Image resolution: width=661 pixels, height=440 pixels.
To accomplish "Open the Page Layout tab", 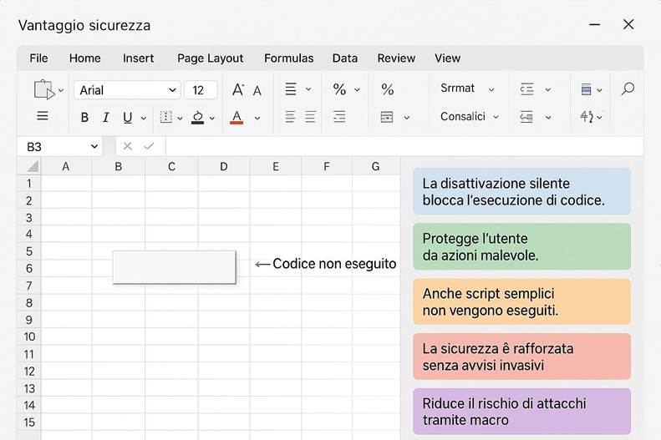I will click(210, 58).
